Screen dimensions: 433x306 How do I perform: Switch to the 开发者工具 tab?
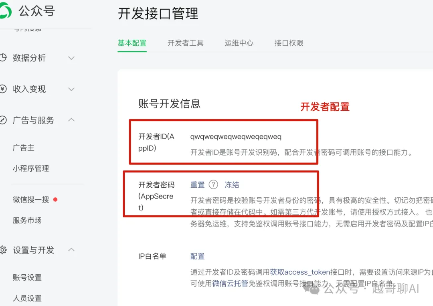tap(185, 43)
